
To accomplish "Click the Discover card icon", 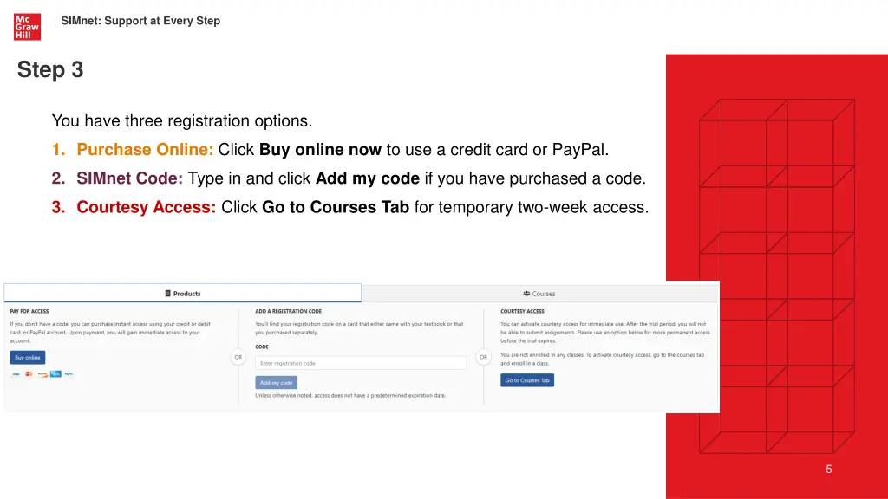I will (x=42, y=374).
